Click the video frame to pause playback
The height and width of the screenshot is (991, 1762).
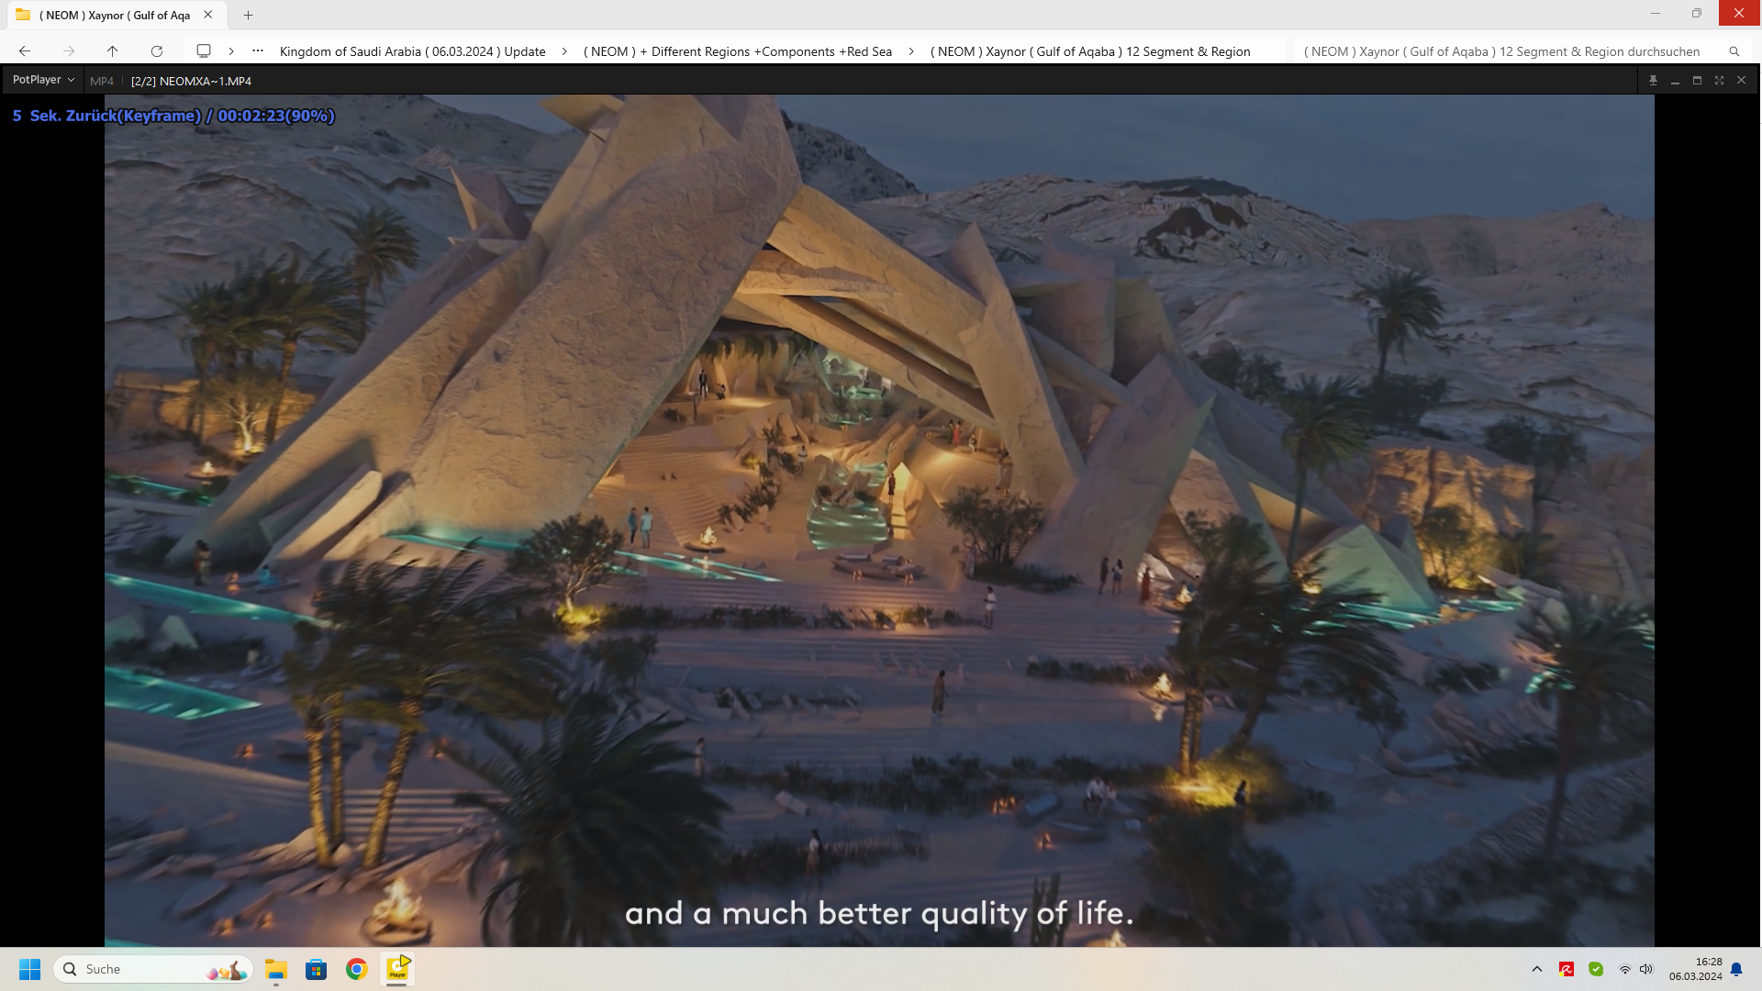(879, 520)
